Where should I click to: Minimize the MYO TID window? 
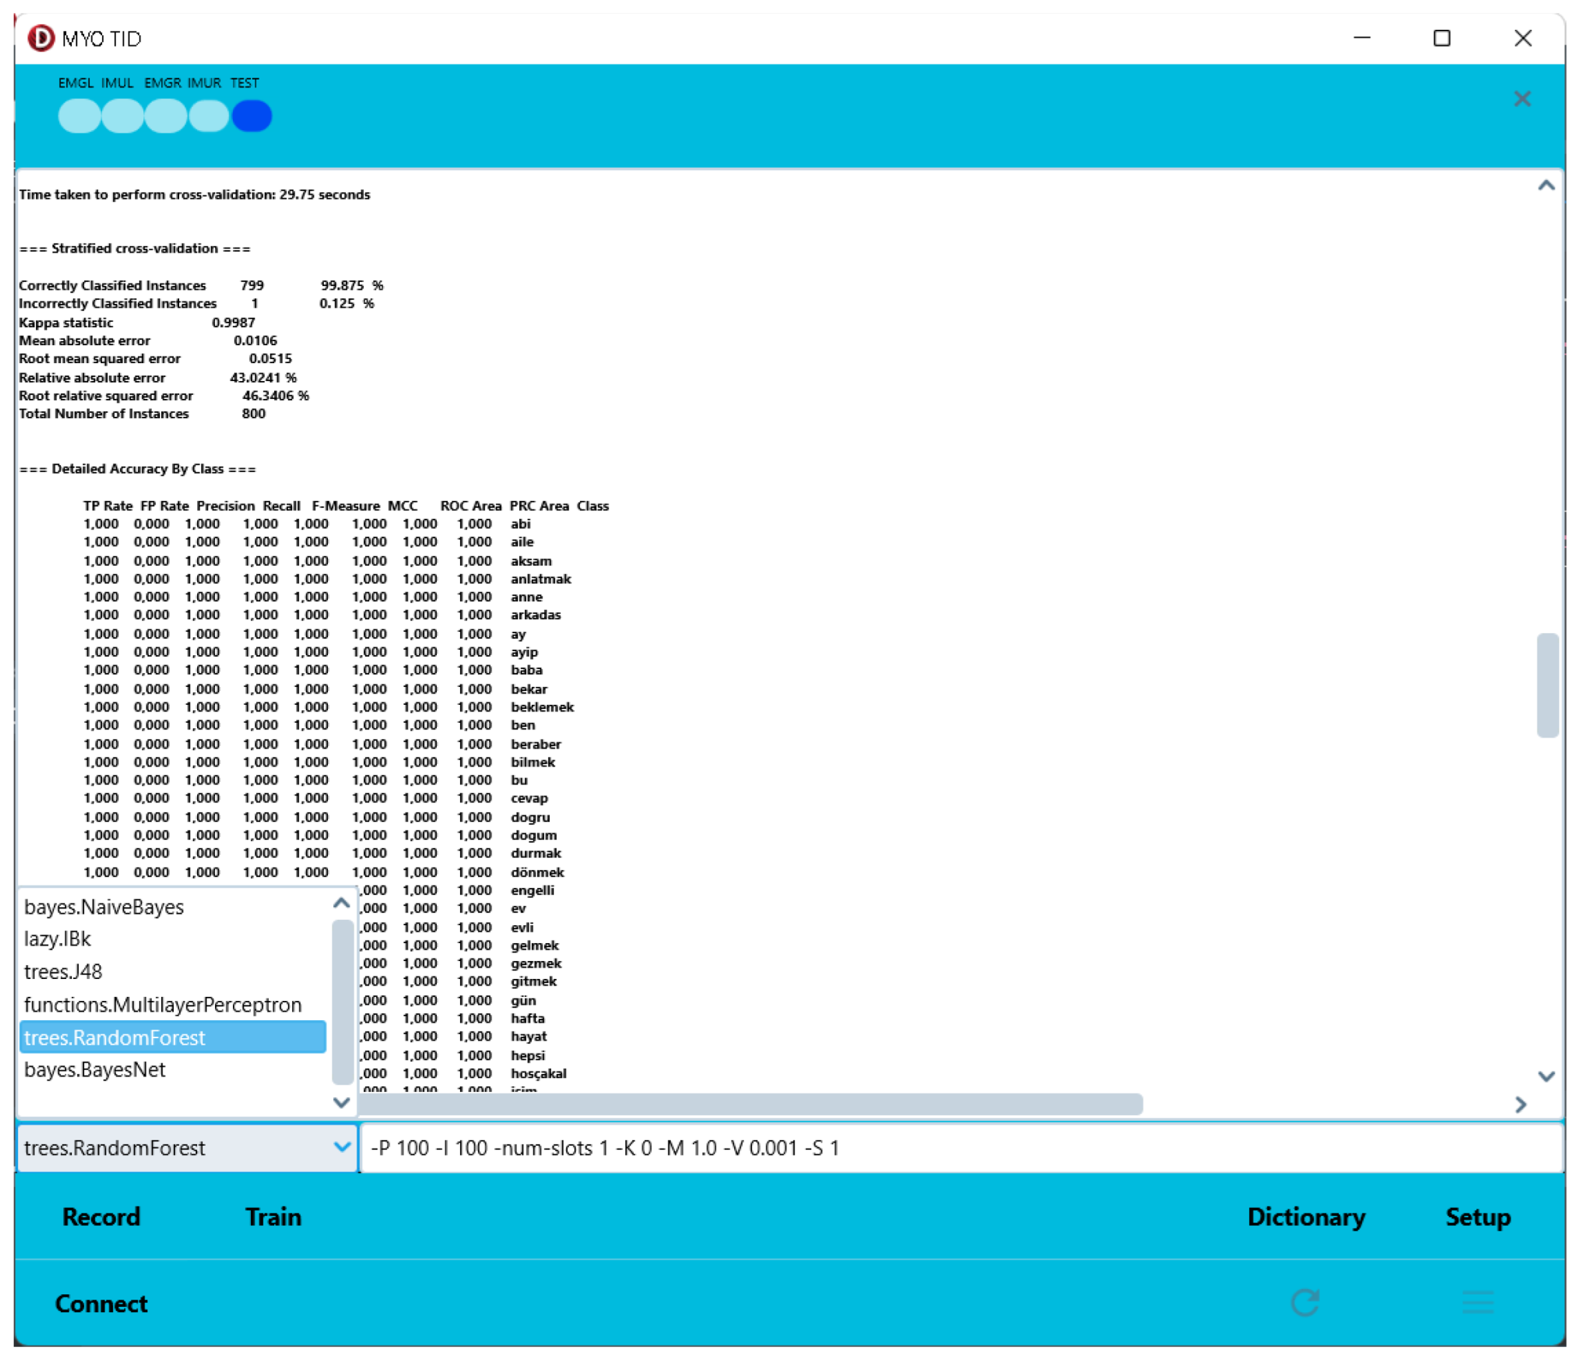pos(1363,38)
